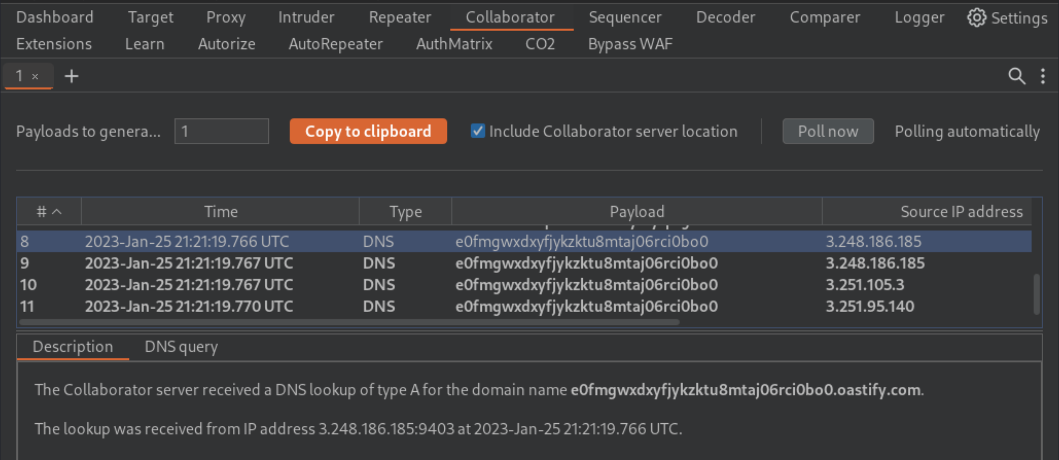Sort by the Payload column header
This screenshot has height=460, width=1059.
pos(637,212)
